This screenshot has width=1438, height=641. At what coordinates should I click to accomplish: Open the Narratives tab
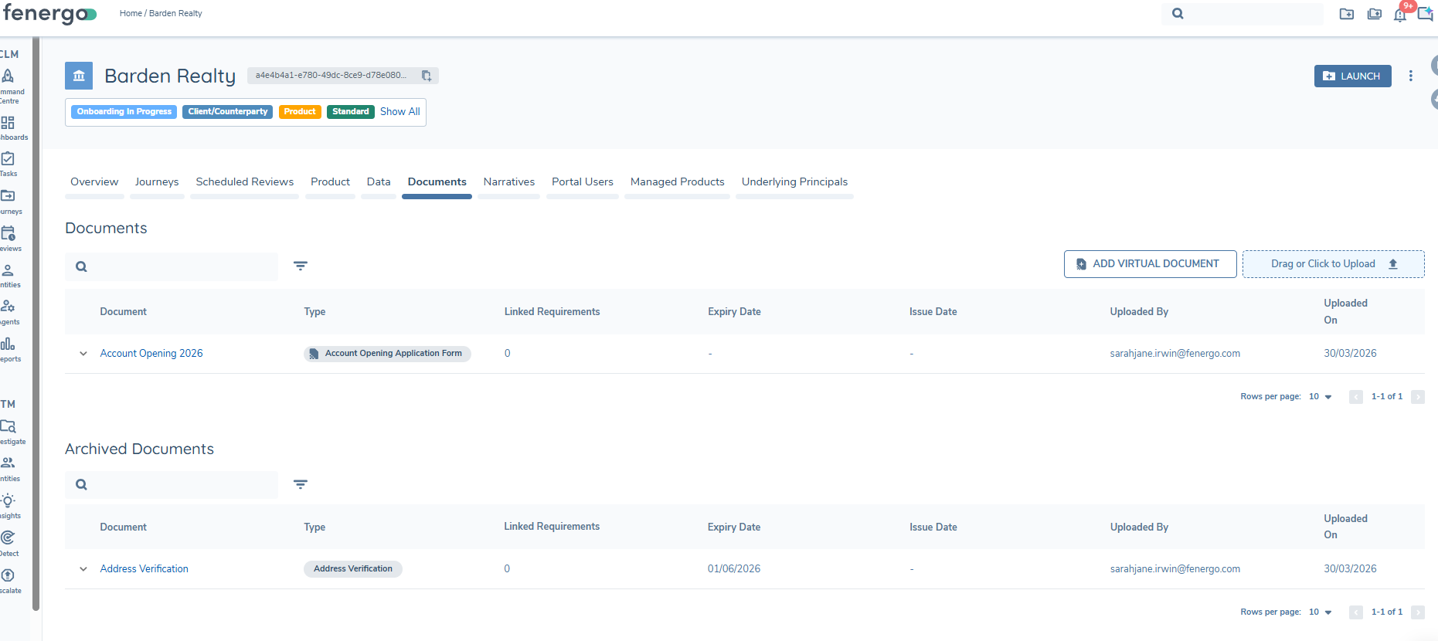coord(509,182)
